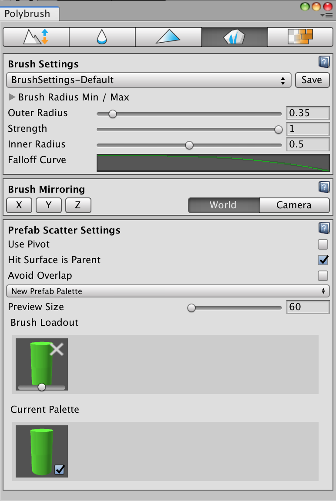Screen dimensions: 336x501
Task: Open the New Prefab Palette dropdown
Action: pos(168,291)
